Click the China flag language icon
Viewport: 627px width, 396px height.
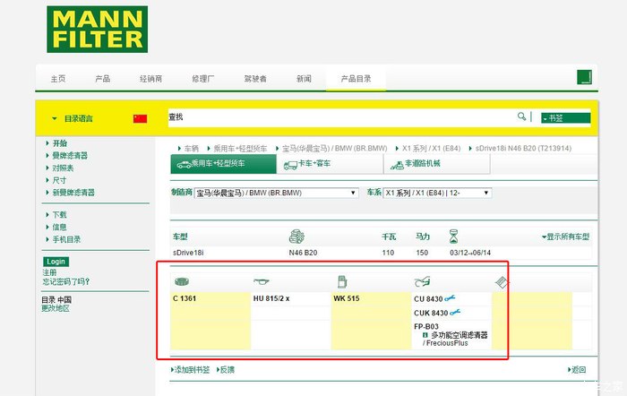pyautogui.click(x=140, y=118)
